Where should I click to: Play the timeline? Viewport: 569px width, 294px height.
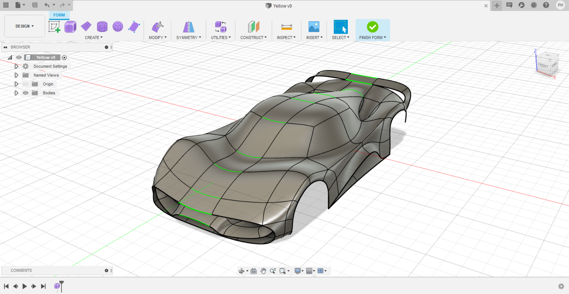click(x=25, y=286)
